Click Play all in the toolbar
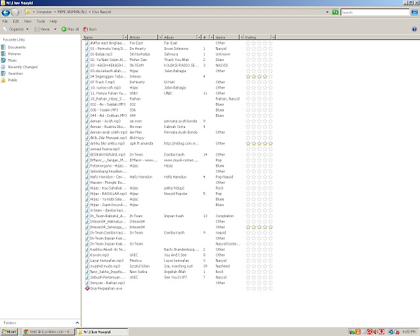Viewport: 420px width, 336px height. point(70,30)
